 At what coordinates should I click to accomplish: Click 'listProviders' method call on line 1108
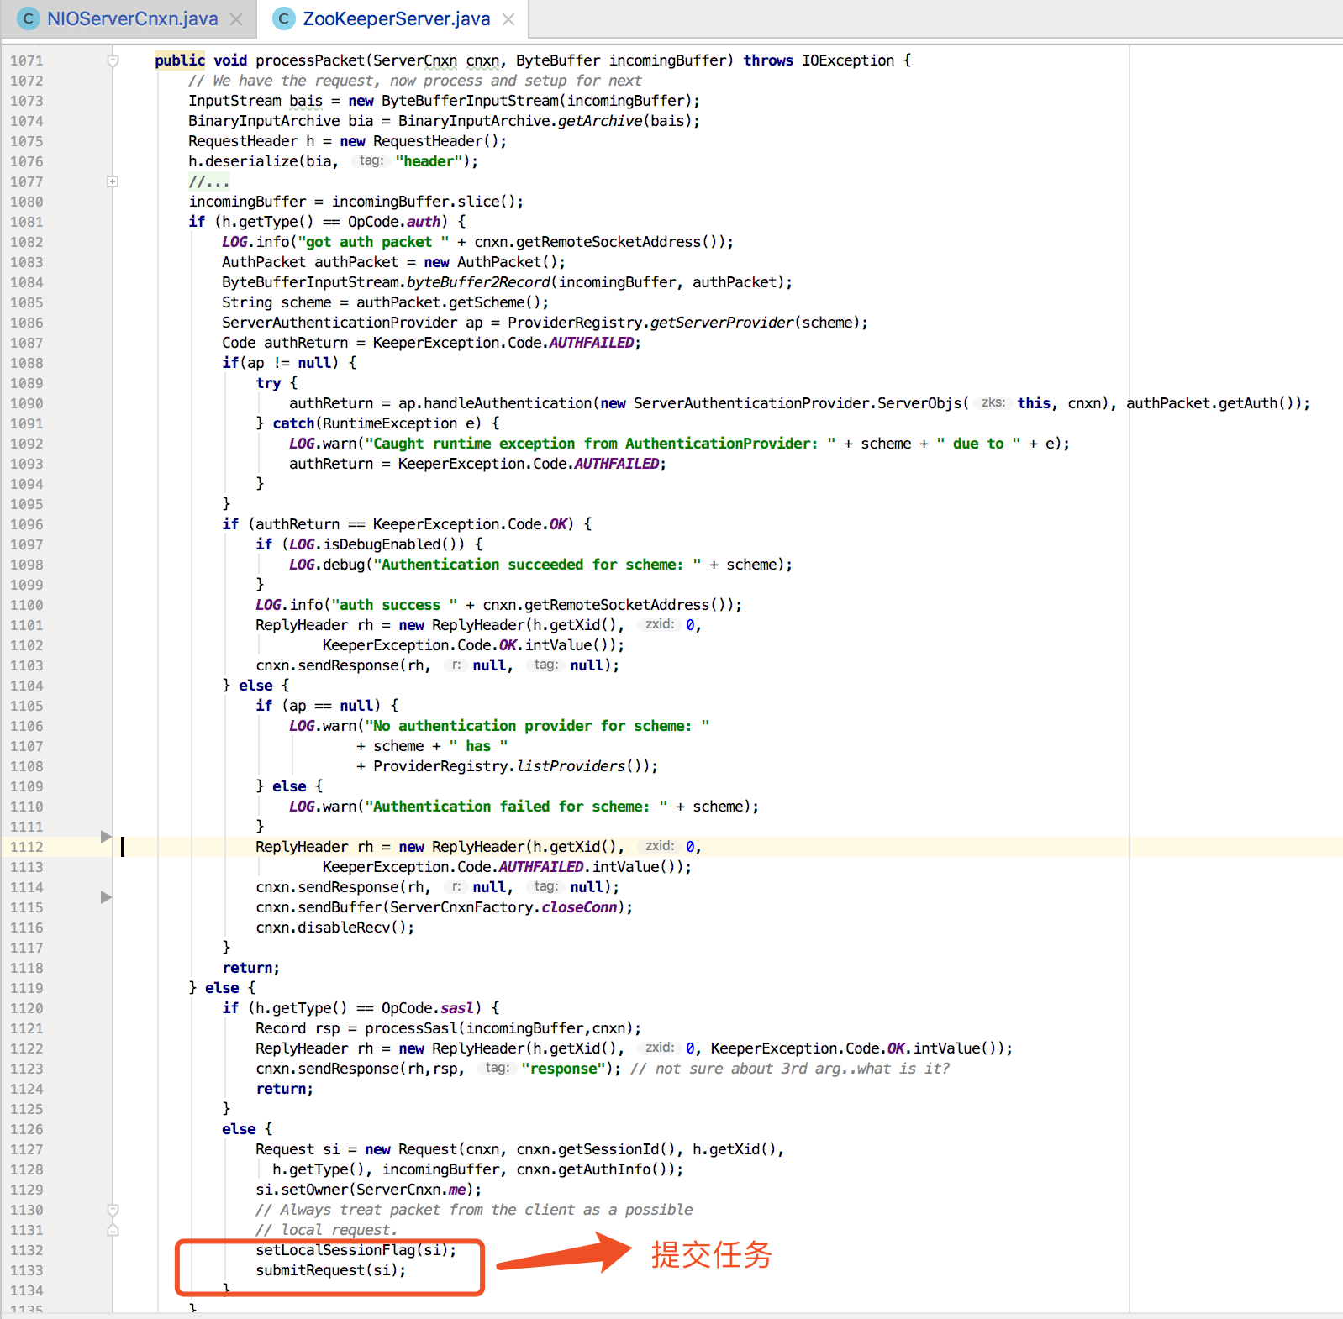(x=571, y=766)
